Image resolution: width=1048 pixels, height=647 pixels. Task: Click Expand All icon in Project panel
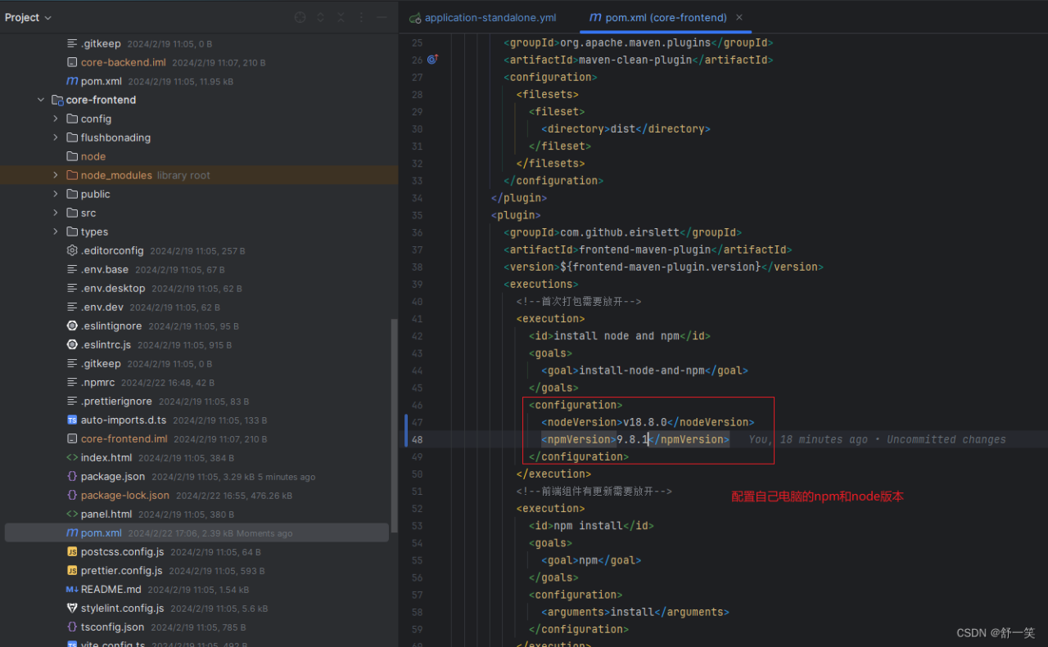coord(320,17)
